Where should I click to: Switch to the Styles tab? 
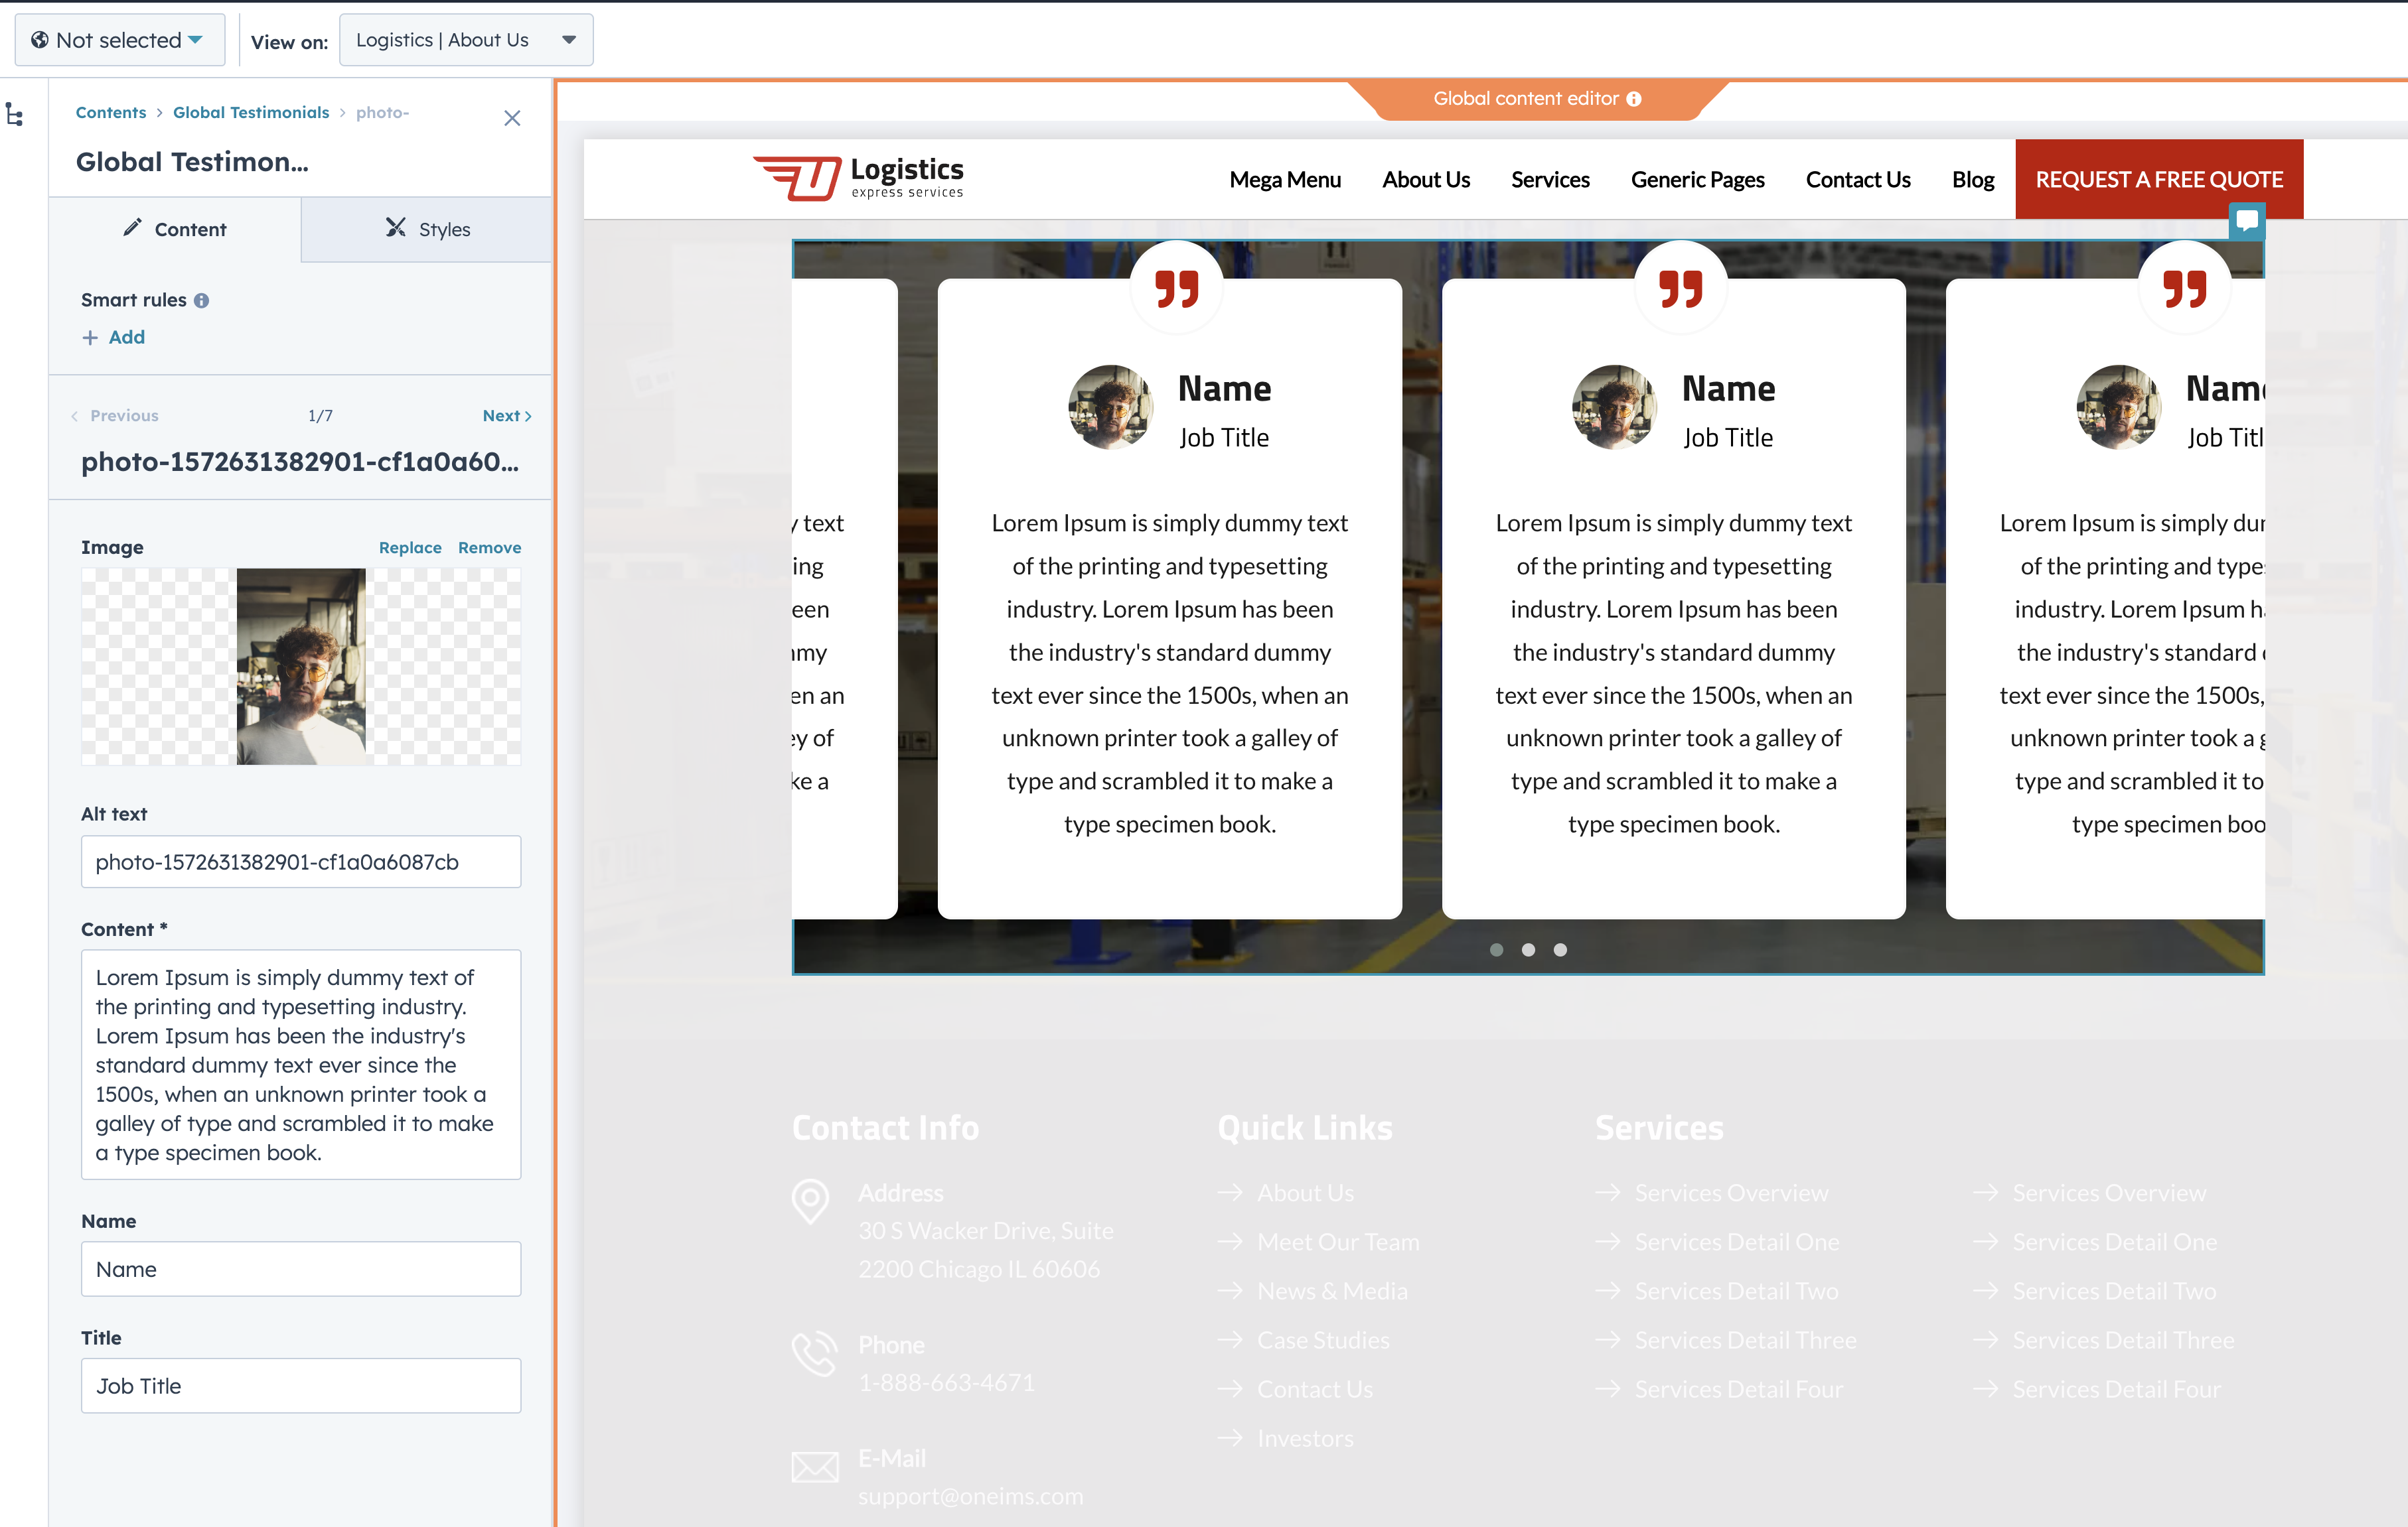pyautogui.click(x=427, y=229)
